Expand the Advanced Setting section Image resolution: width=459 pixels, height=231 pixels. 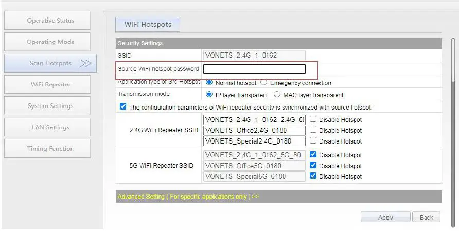click(188, 197)
